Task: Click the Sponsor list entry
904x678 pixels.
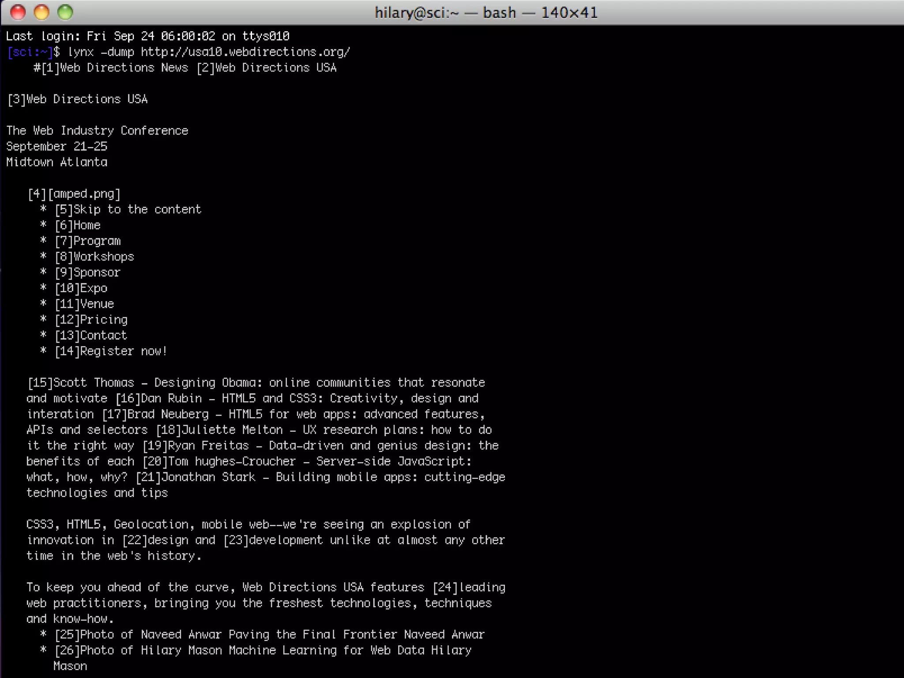Action: pos(97,272)
